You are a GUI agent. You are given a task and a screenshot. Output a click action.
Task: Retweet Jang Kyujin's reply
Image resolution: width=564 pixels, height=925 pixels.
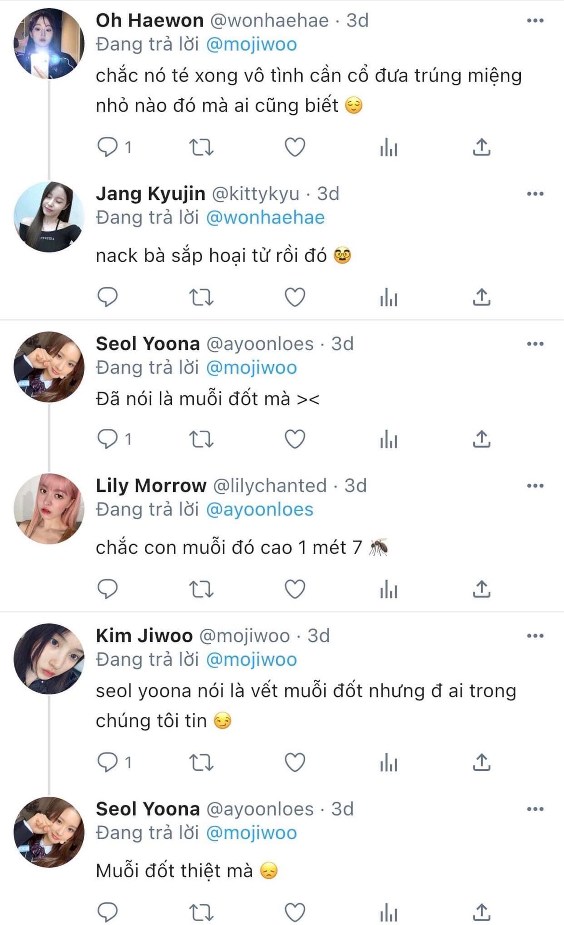coord(201,297)
